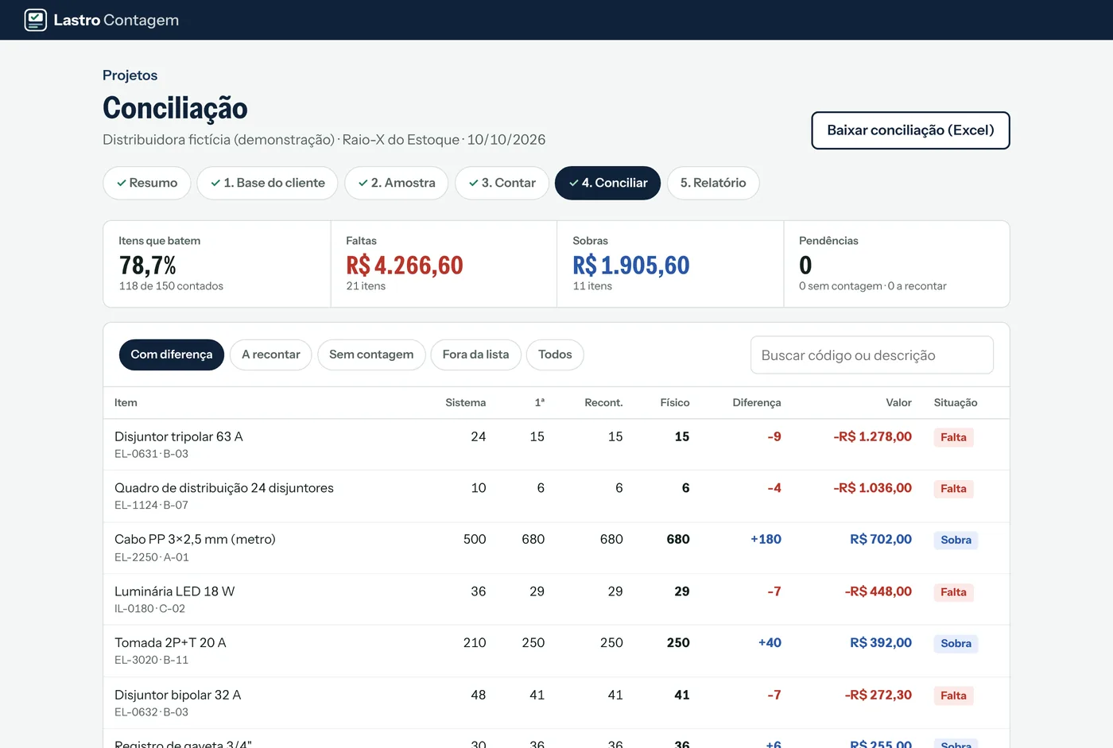1113x748 pixels.
Task: Click the Sistema column header
Action: point(466,403)
